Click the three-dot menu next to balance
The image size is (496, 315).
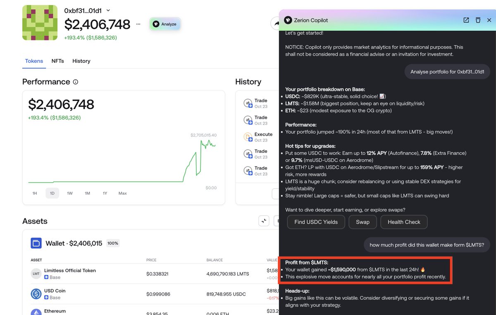coord(138,24)
